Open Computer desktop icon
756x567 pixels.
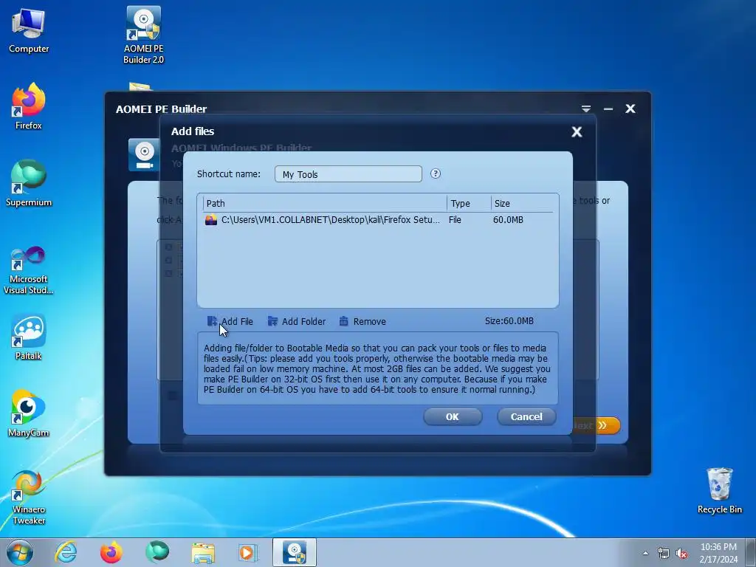point(29,30)
